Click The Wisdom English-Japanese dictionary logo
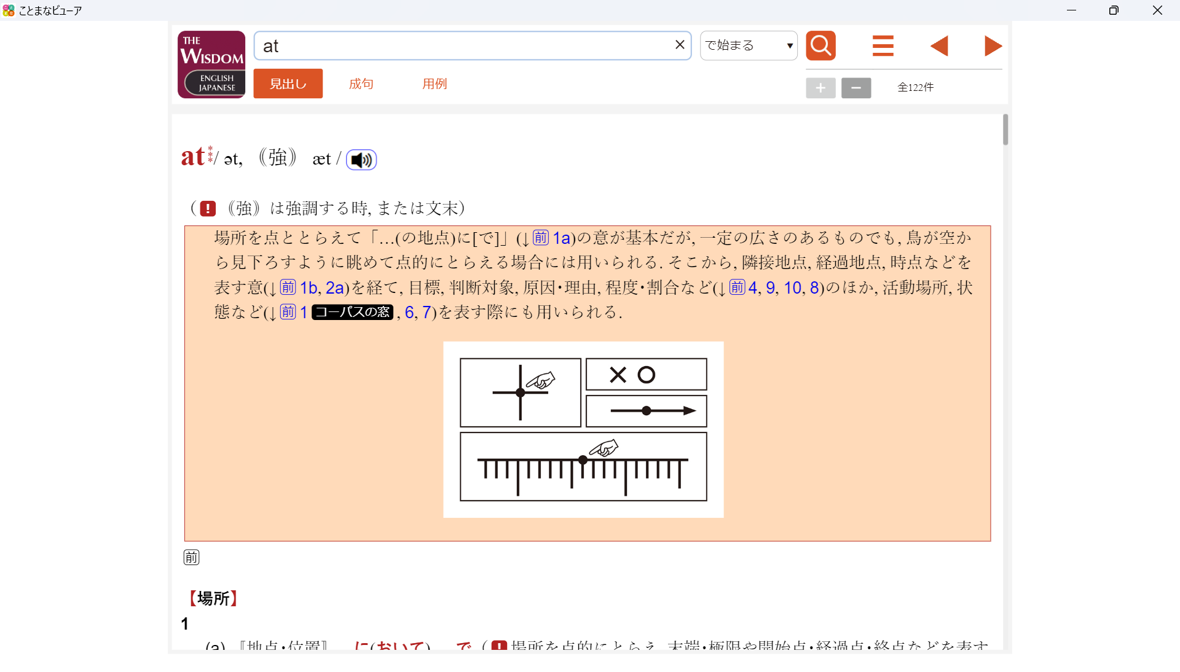1180x672 pixels. click(211, 64)
